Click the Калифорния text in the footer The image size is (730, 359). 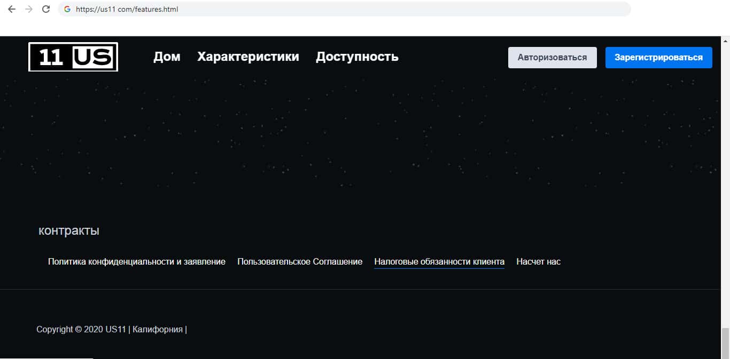157,330
